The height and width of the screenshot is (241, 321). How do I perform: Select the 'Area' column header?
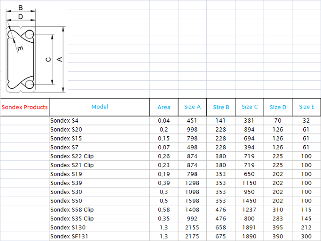click(164, 107)
